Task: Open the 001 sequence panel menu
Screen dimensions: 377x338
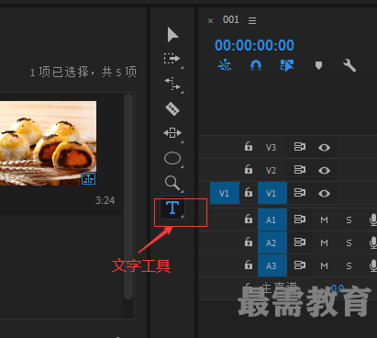Action: [x=252, y=20]
